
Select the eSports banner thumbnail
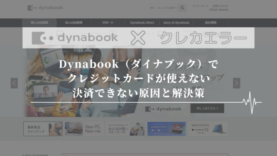(167, 129)
